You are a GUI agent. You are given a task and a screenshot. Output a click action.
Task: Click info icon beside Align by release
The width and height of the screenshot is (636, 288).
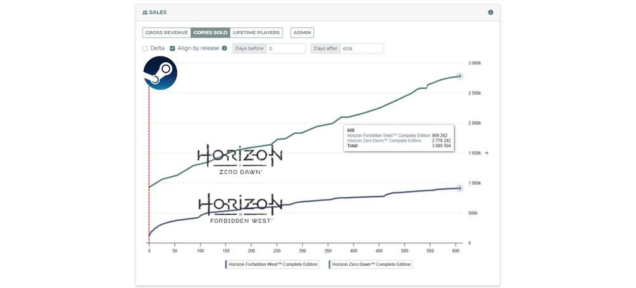pos(224,48)
